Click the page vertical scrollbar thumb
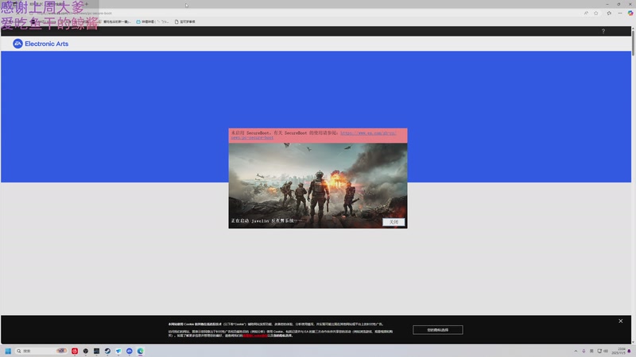The image size is (636, 357). tap(633, 42)
